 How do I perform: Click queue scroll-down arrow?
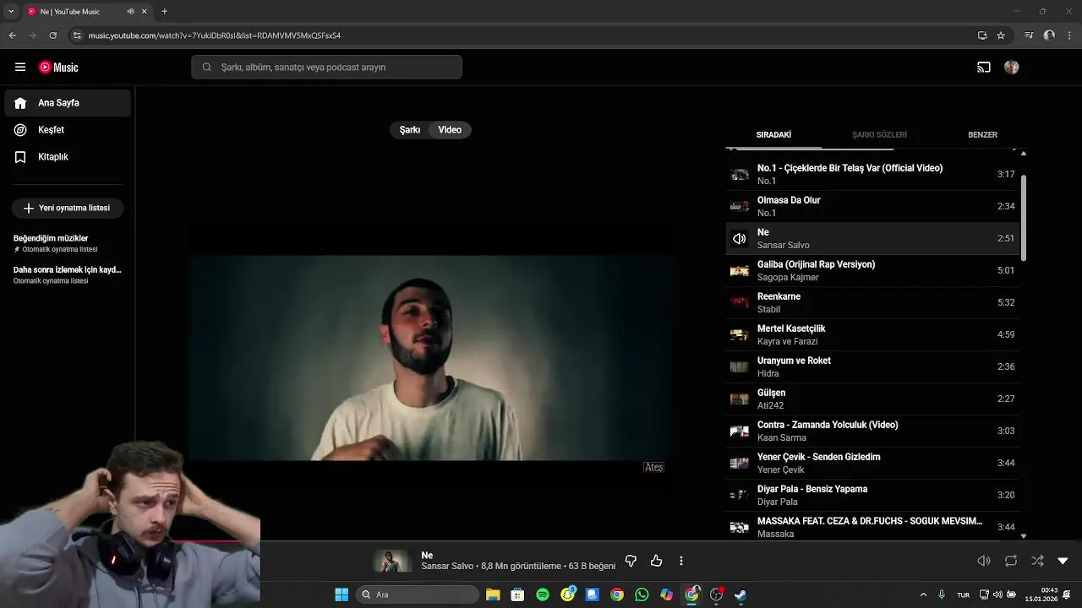tap(1024, 535)
